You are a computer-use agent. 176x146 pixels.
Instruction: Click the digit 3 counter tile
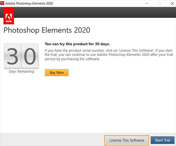pos(12,56)
